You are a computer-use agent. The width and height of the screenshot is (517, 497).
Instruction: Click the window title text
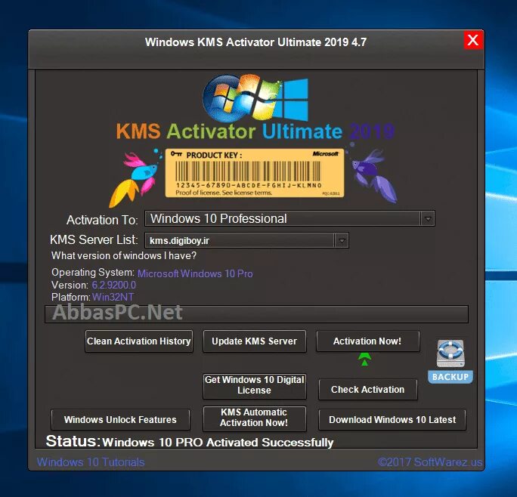(255, 42)
